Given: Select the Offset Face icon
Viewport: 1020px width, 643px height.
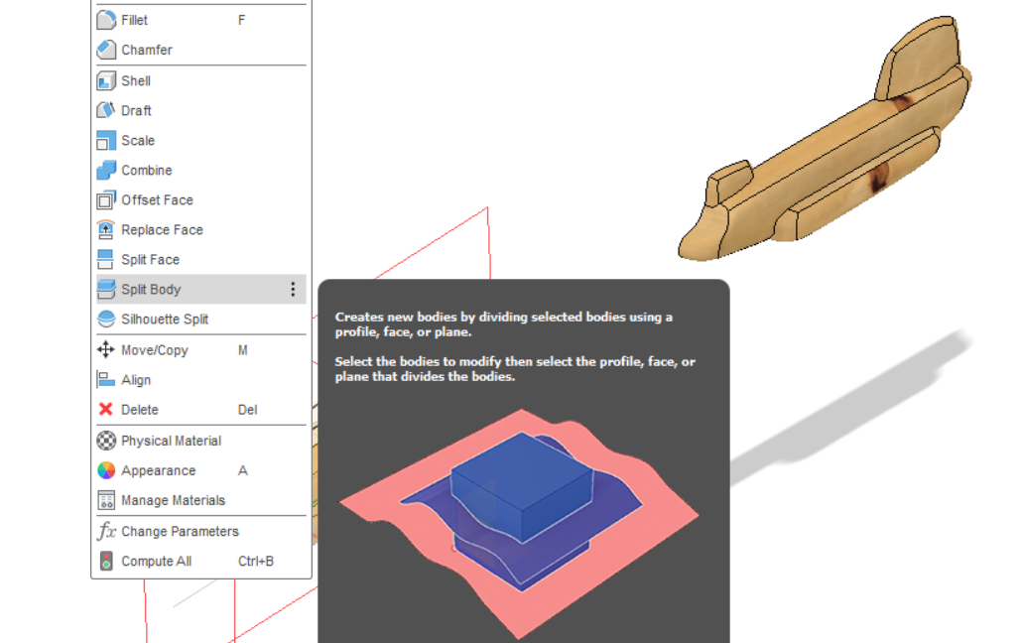Looking at the screenshot, I should pos(106,199).
